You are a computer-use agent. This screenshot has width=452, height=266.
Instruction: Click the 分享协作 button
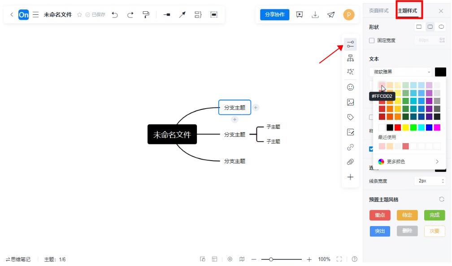[274, 15]
